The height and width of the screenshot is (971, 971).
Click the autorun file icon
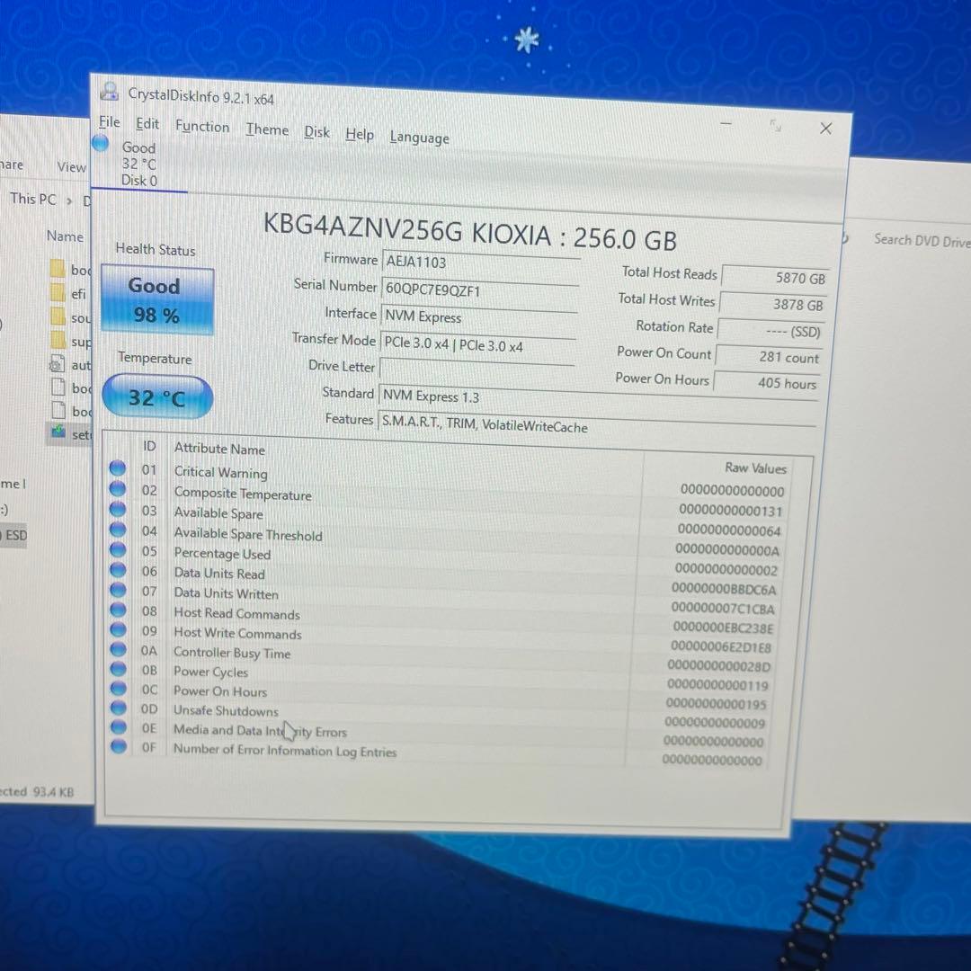click(x=56, y=365)
